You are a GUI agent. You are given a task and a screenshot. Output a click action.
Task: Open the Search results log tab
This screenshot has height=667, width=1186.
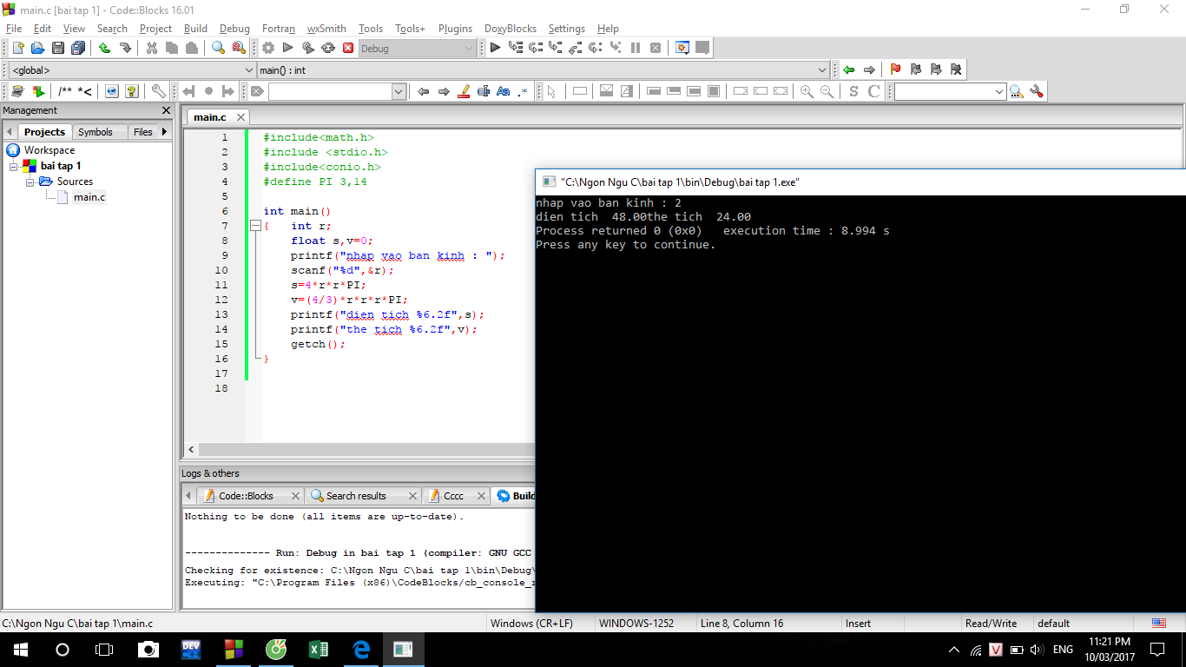click(355, 496)
